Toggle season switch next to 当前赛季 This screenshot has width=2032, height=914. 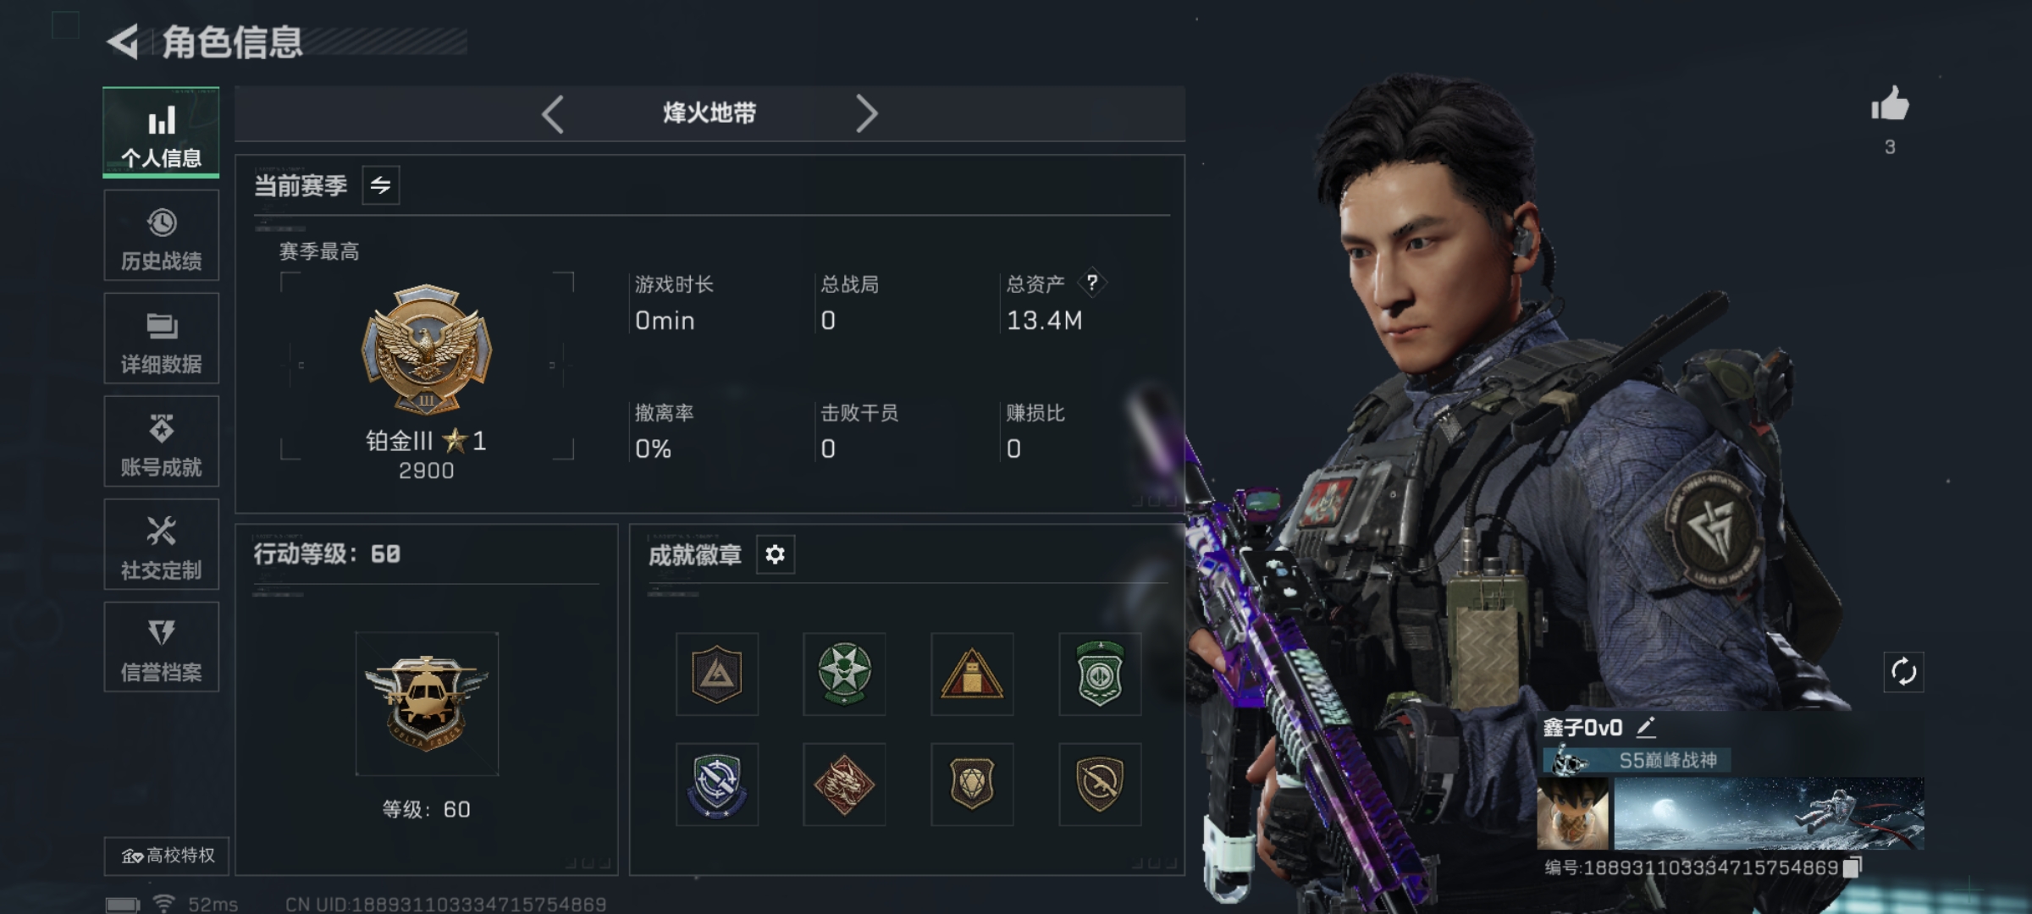(381, 185)
